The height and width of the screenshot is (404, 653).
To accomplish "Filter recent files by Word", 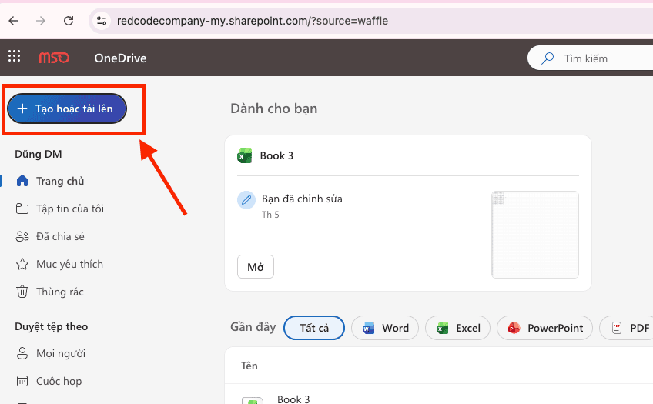I will click(385, 328).
